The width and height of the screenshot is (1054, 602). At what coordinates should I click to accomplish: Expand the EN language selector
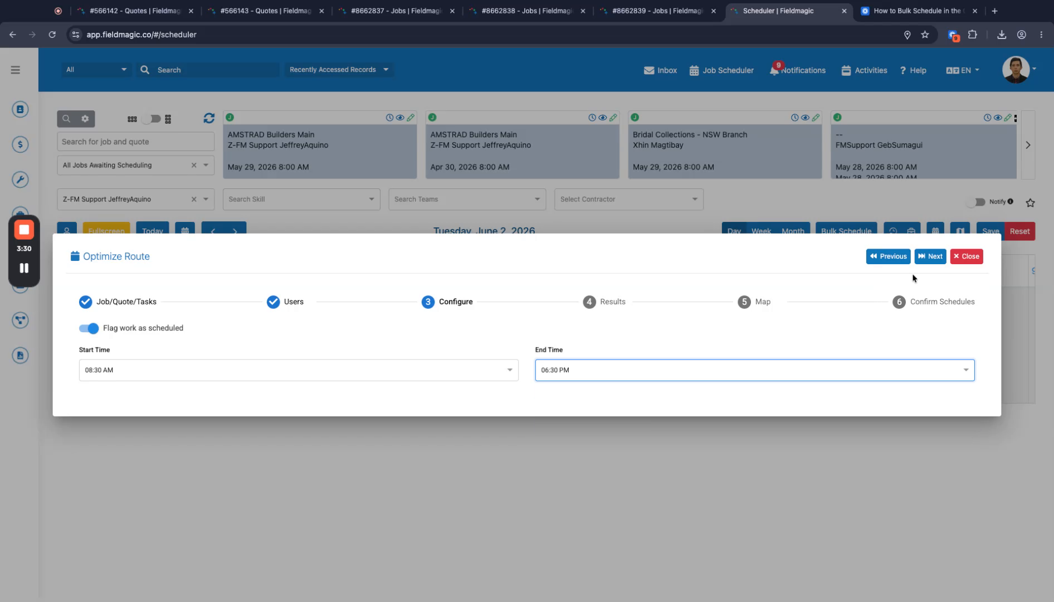point(963,70)
